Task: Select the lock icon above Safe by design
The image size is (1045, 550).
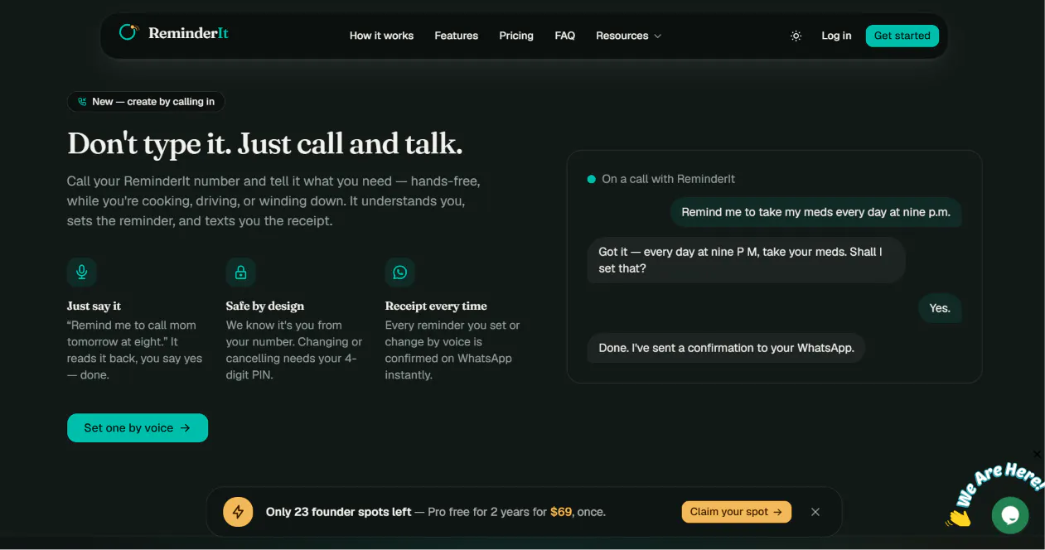Action: tap(241, 272)
